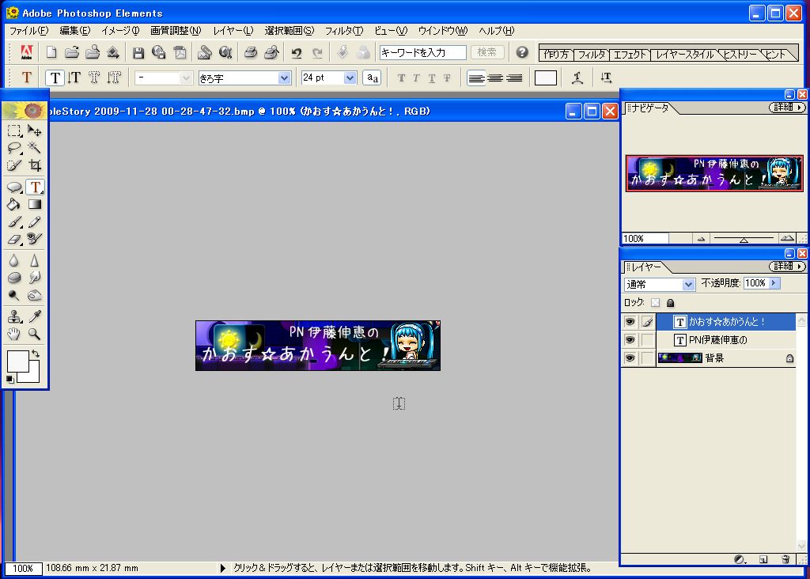Viewport: 810px width, 579px height.
Task: Click the Save disk icon
Action: [138, 52]
